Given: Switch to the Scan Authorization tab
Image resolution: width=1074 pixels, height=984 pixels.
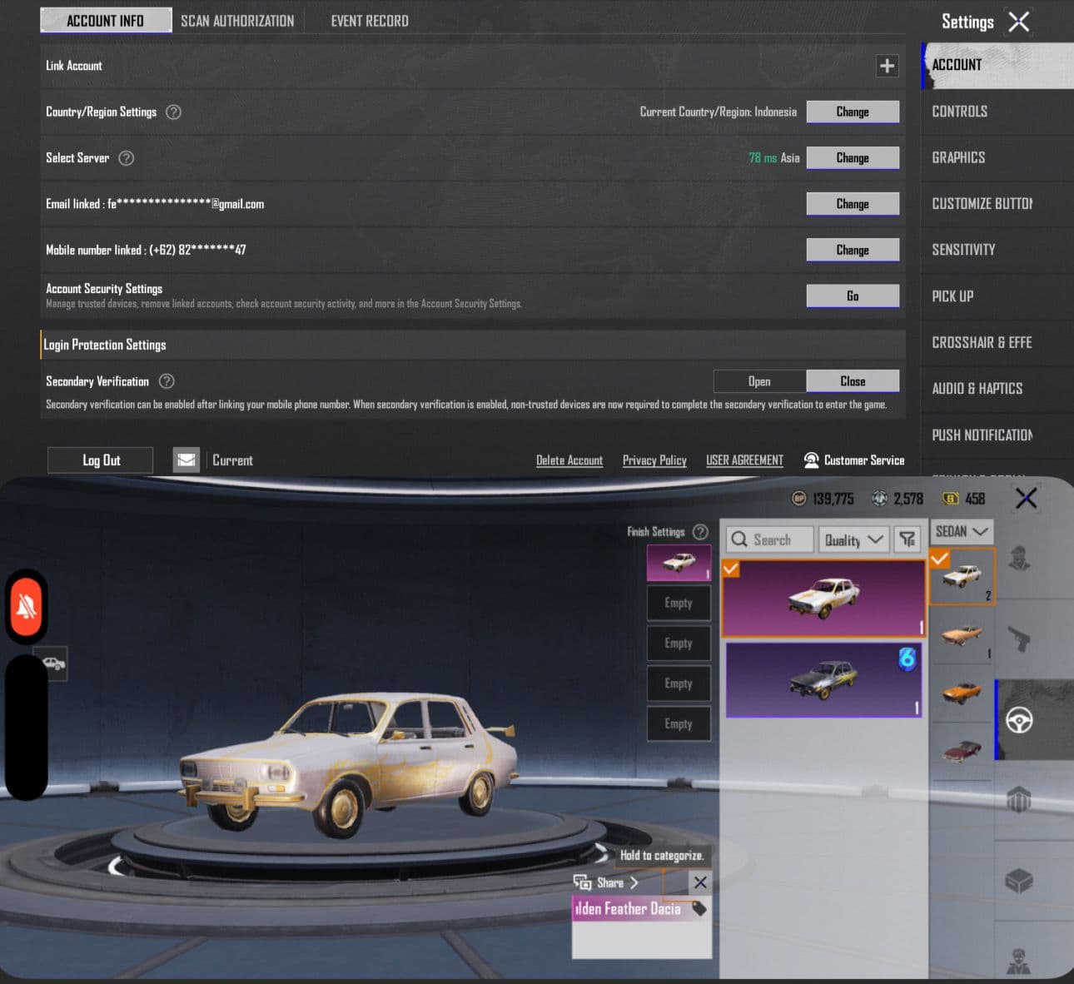Looking at the screenshot, I should point(237,21).
